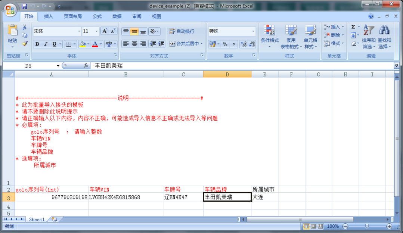Toggle Bold formatting

(x=37, y=44)
